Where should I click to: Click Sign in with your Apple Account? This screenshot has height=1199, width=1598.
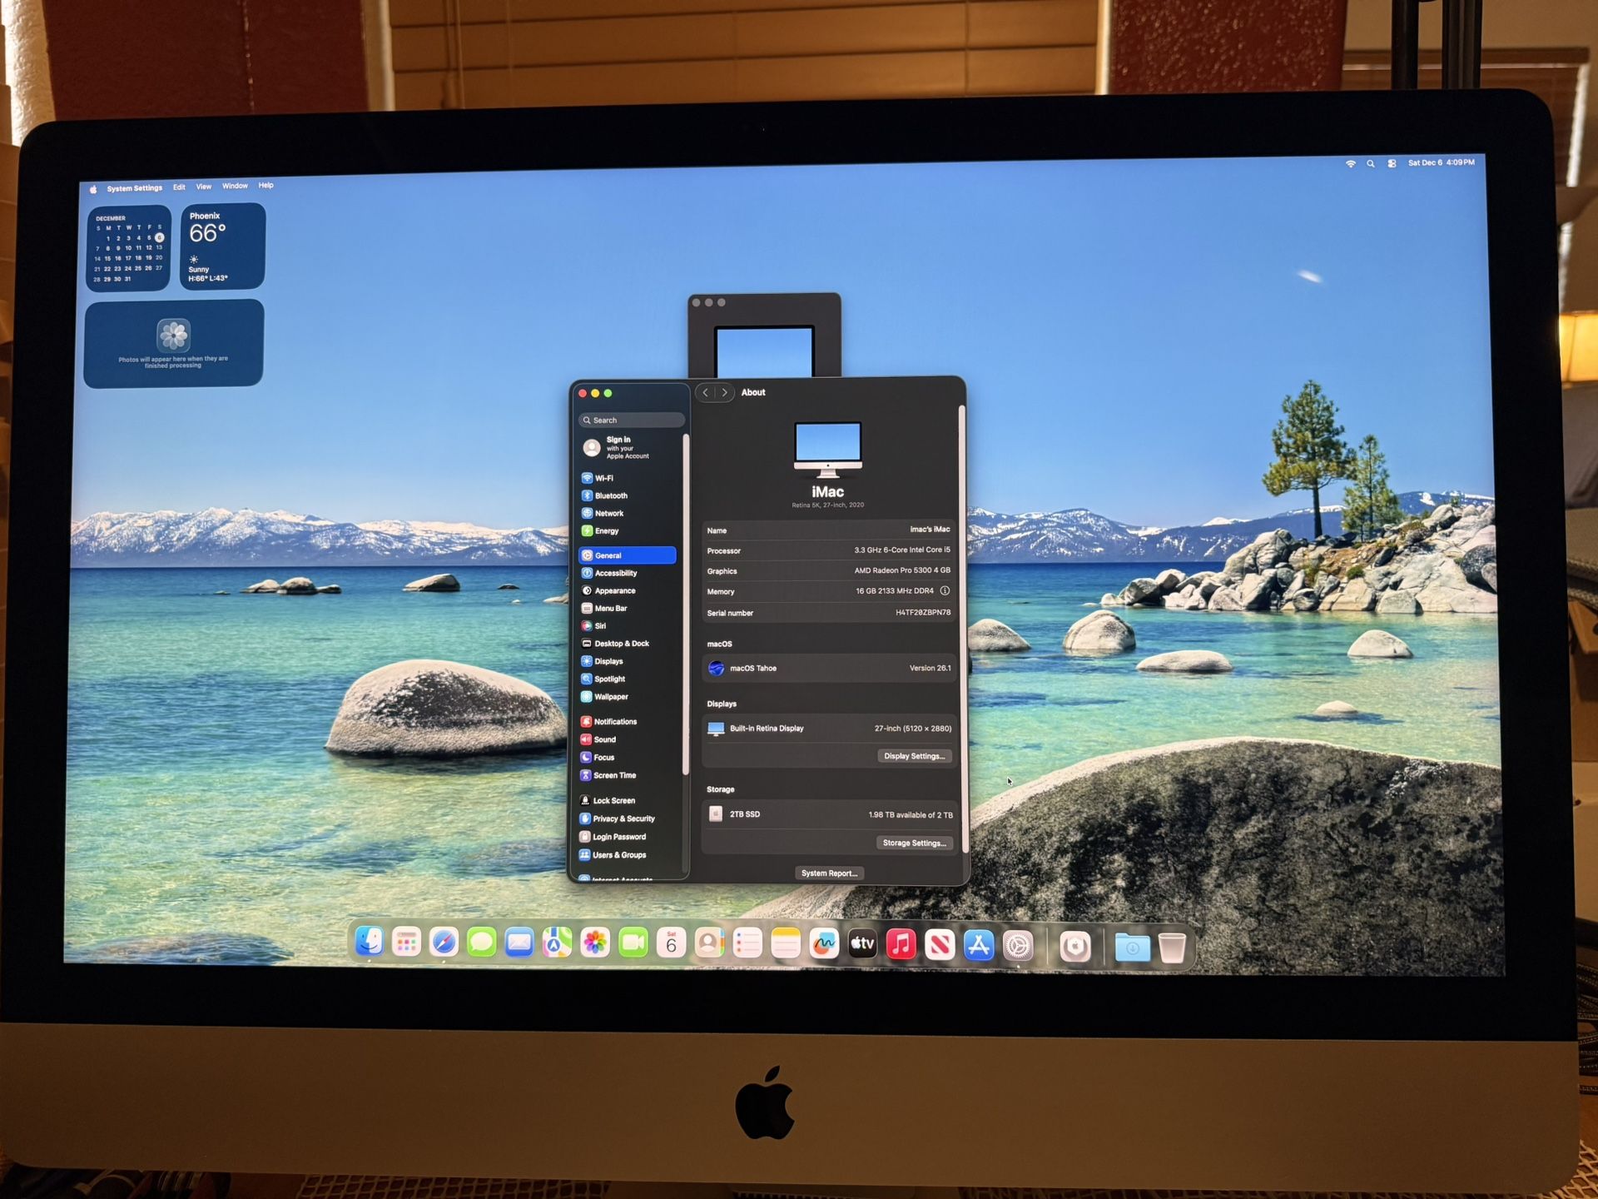[x=623, y=447]
